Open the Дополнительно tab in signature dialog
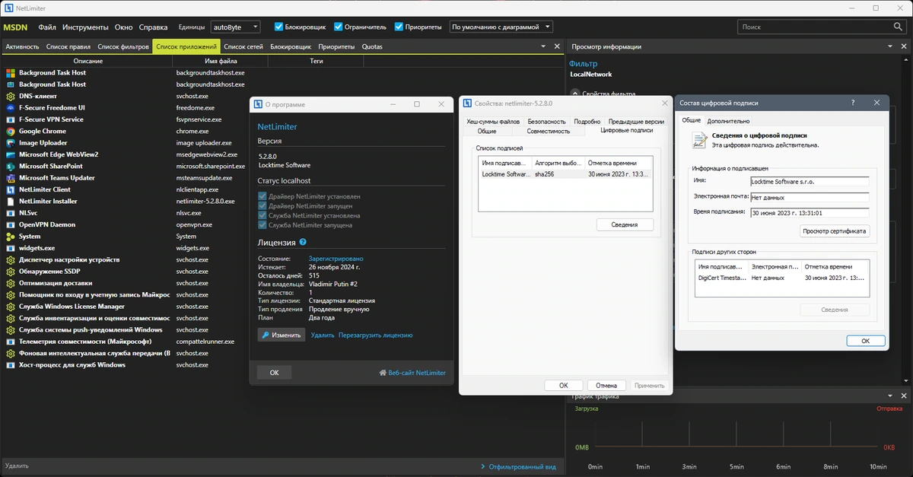This screenshot has height=477, width=913. [x=728, y=121]
